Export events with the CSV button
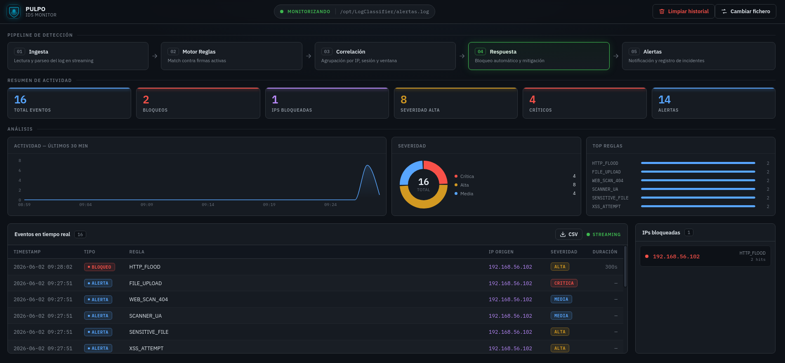The image size is (785, 363). click(x=569, y=234)
